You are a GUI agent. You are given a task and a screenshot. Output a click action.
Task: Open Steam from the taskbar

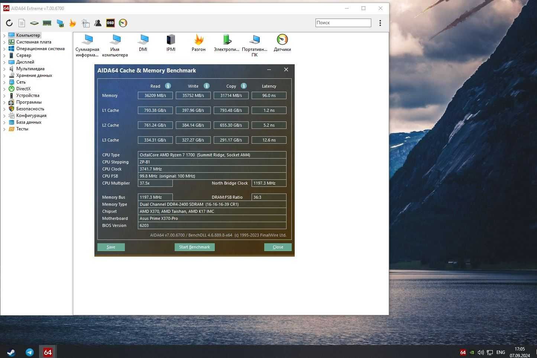11,352
